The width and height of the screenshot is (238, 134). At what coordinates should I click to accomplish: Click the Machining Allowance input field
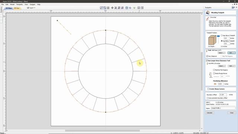click(221, 84)
